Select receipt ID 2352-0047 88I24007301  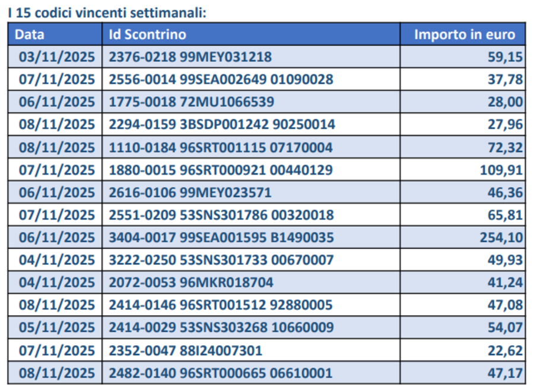point(185,350)
